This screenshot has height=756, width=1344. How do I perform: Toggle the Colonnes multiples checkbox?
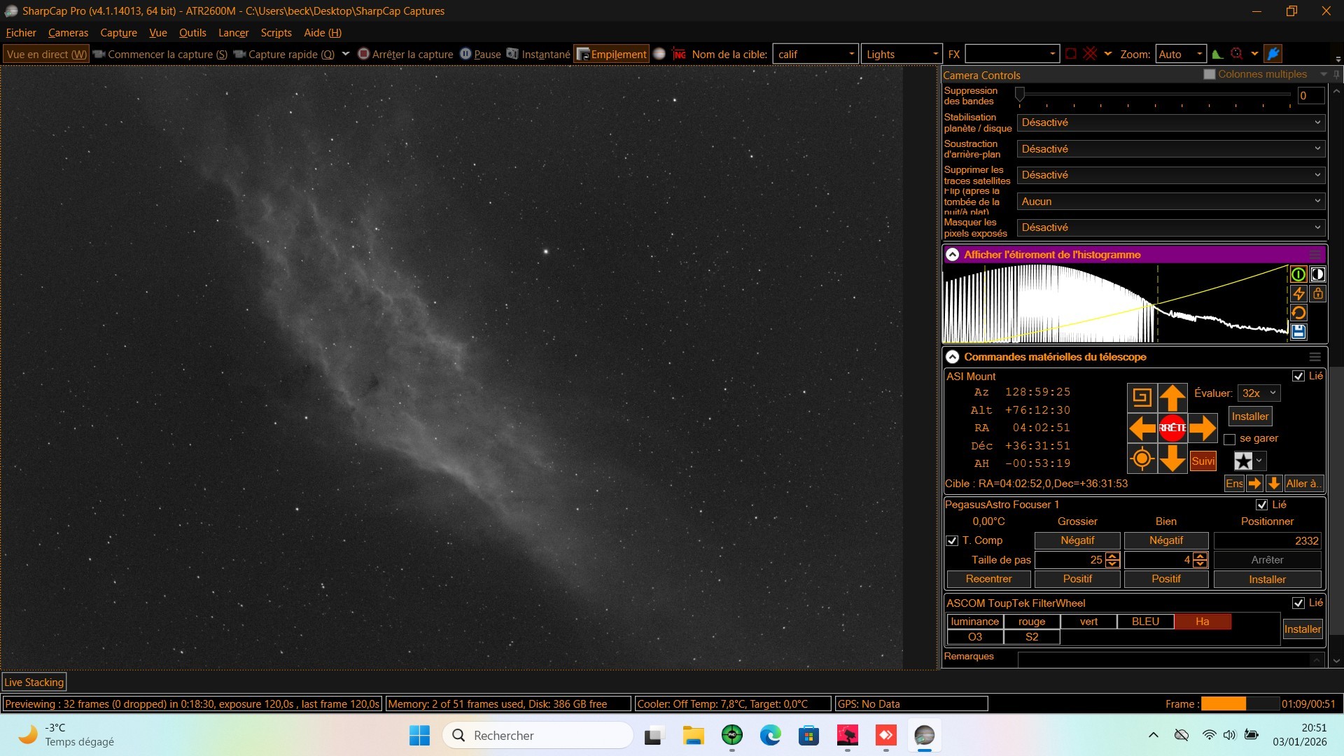1209,74
